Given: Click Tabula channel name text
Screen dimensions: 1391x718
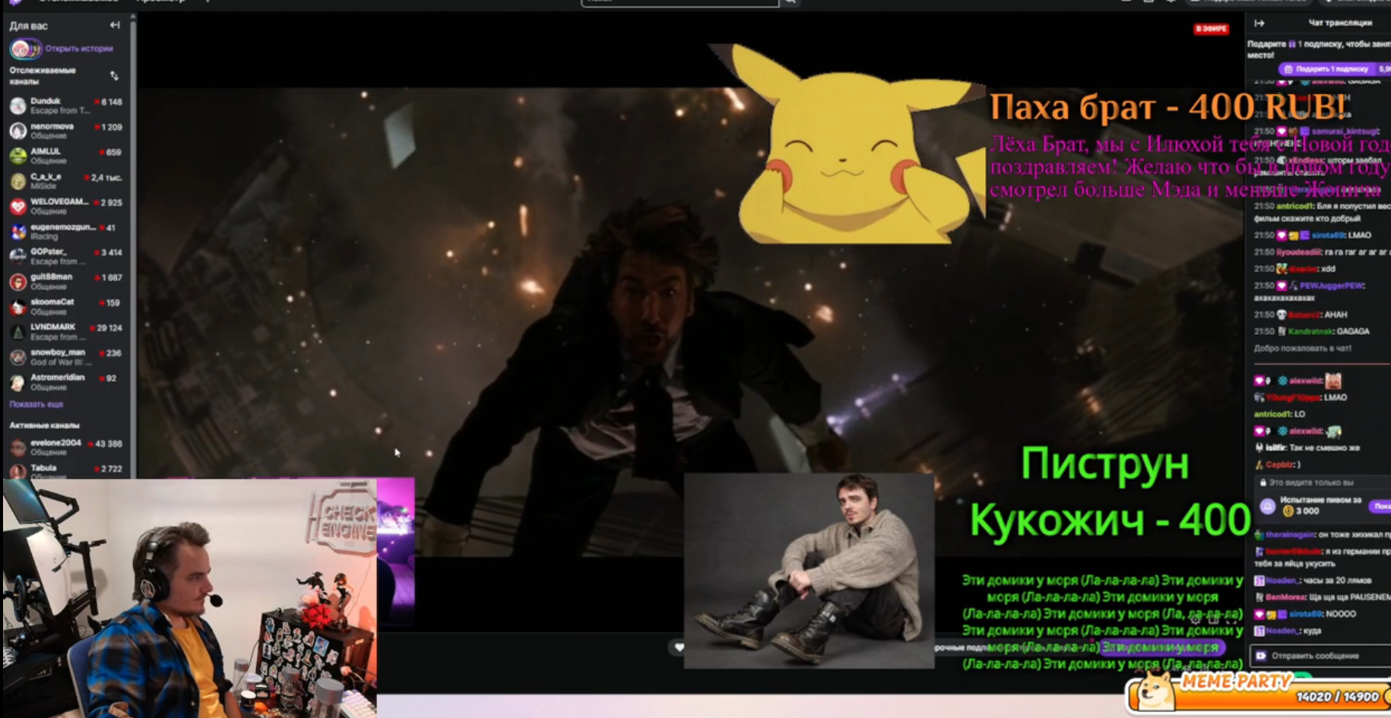Looking at the screenshot, I should click(x=44, y=467).
